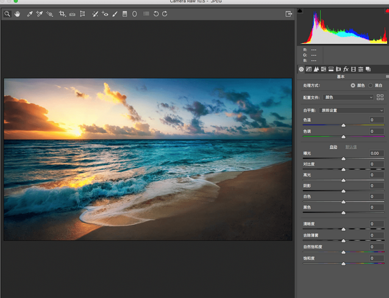Screen dimensions: 389x298
Task: Open the Camera Raw preferences list icon
Action: (x=146, y=13)
